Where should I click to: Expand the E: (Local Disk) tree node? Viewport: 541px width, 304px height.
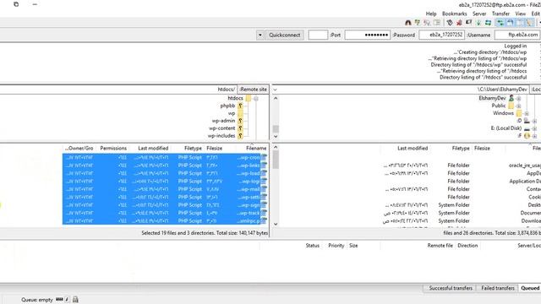tap(534, 128)
